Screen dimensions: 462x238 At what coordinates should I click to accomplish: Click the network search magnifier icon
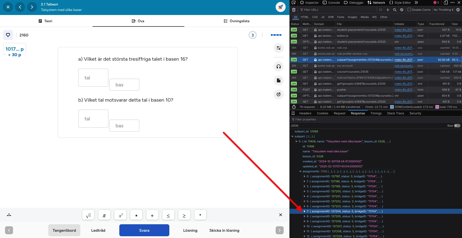click(395, 10)
